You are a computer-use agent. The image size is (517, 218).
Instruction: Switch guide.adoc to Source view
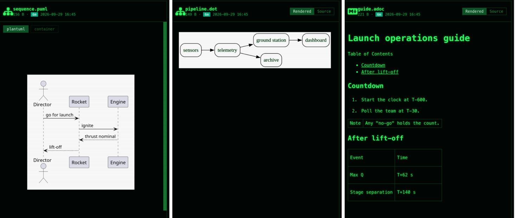[x=496, y=11]
